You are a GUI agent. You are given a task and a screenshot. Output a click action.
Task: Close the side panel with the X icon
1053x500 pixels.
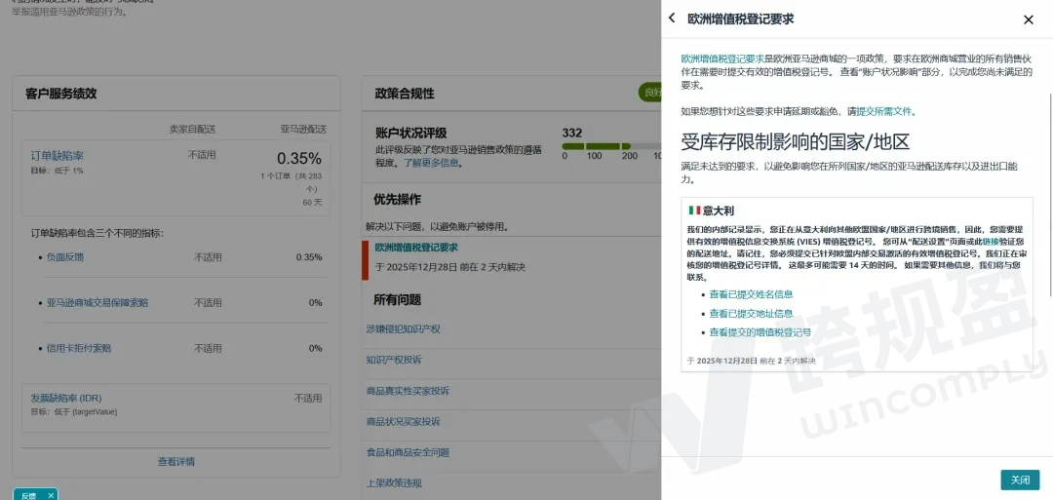(x=1028, y=19)
